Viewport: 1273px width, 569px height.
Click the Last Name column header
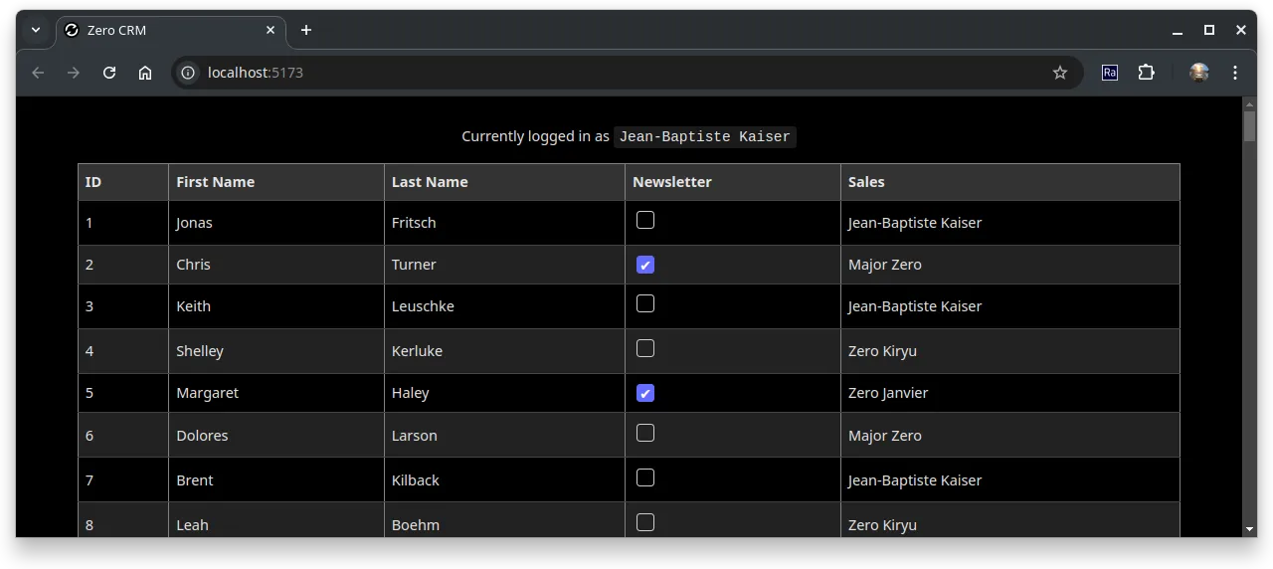pos(504,182)
